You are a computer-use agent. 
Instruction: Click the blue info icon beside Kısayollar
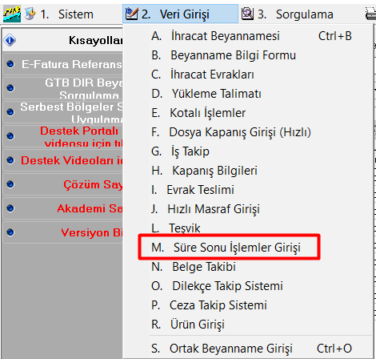coord(10,40)
